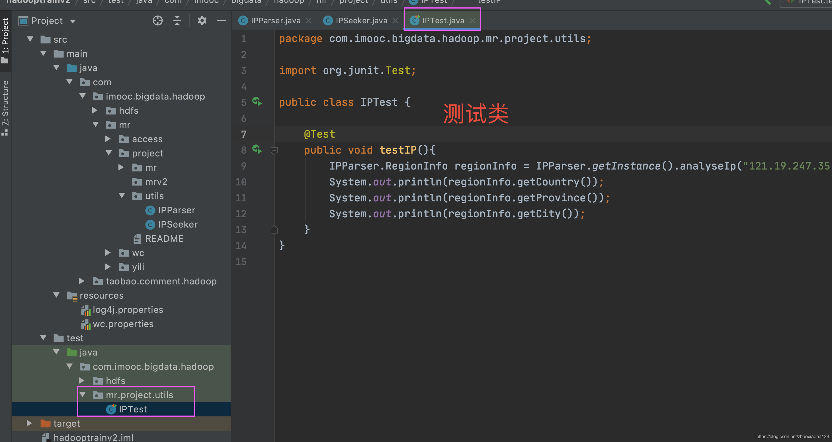Expand taobao.comment.hadoop package
832x442 pixels.
coord(82,281)
